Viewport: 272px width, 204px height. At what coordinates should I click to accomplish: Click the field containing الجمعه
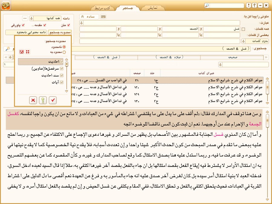[180, 29]
